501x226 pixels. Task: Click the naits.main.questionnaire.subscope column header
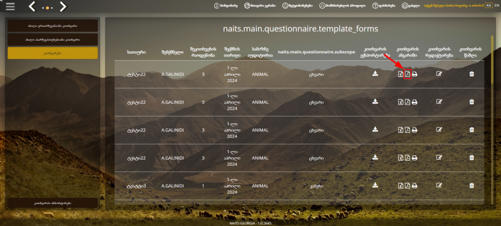316,52
